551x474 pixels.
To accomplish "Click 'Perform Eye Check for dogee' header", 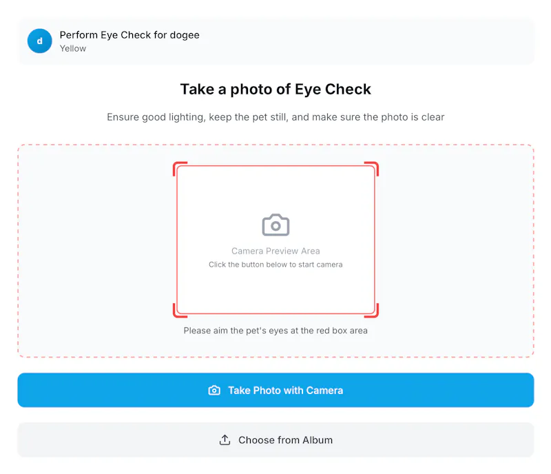I will (x=129, y=35).
